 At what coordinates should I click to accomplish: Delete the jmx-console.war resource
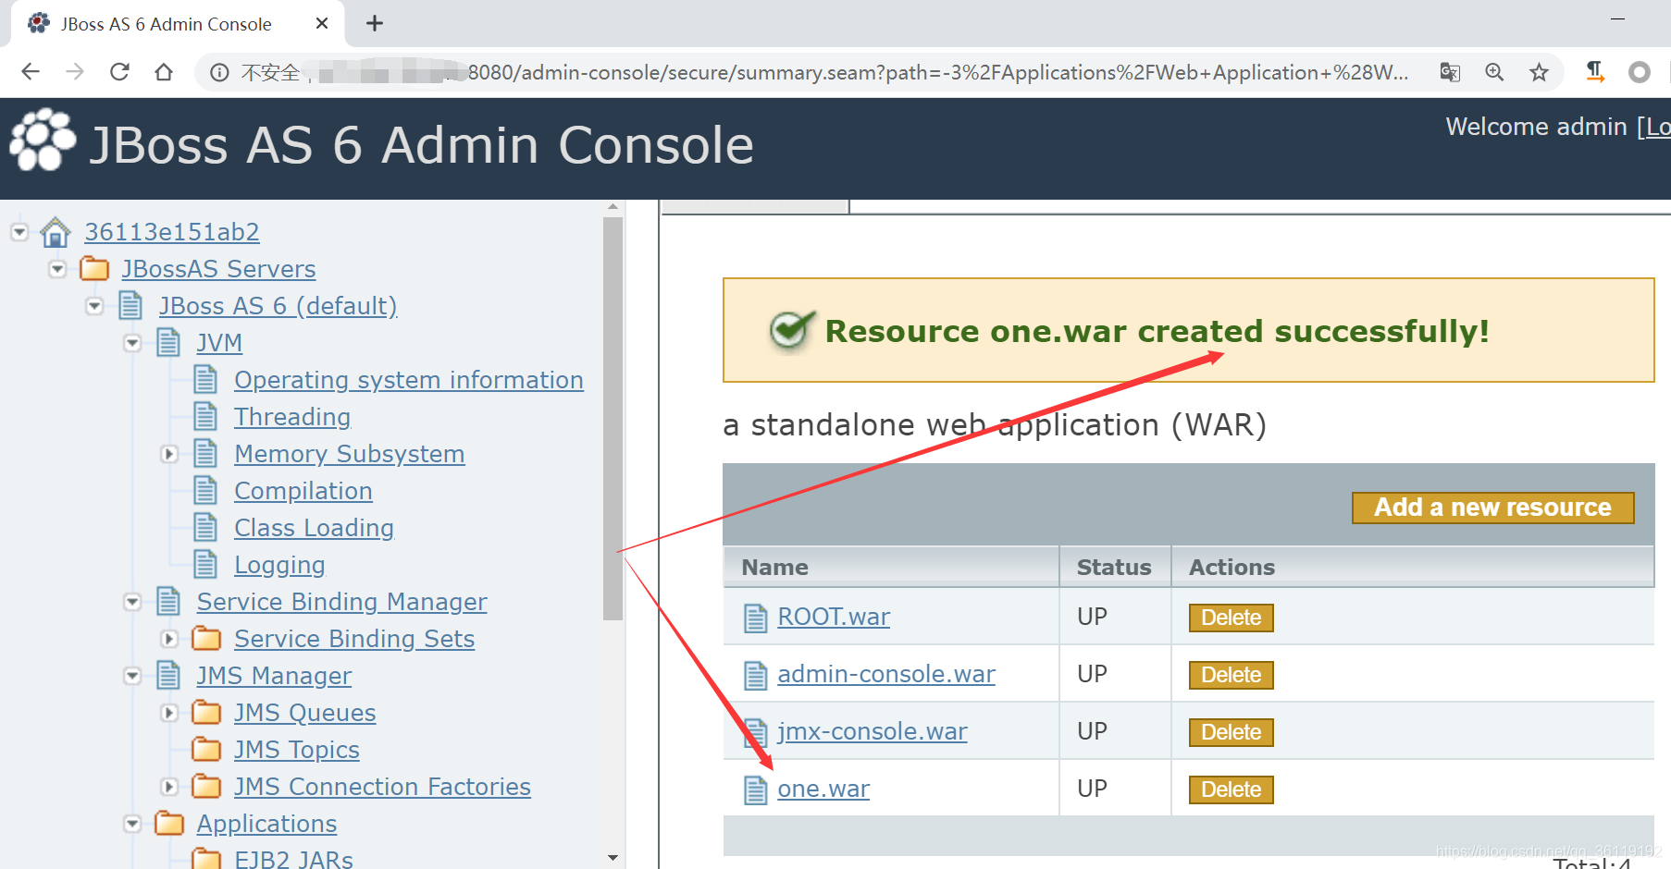(x=1232, y=732)
